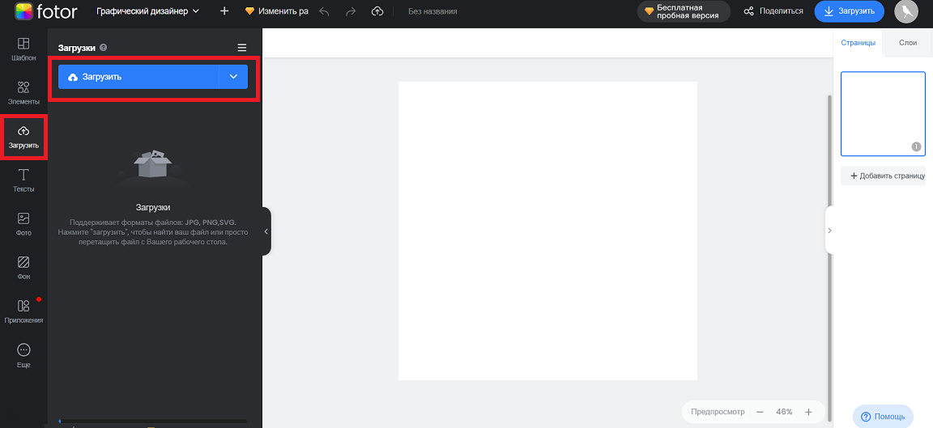
Task: Open the hamburger menu in Загрузки panel
Action: [x=241, y=48]
